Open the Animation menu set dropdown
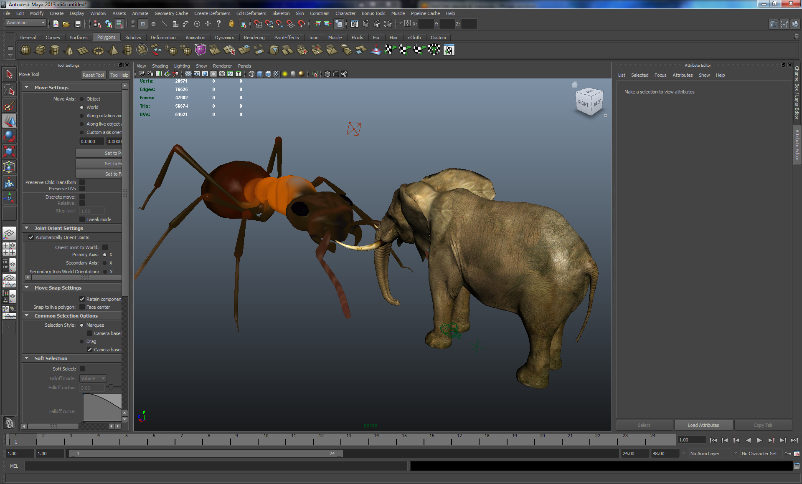 pyautogui.click(x=25, y=23)
